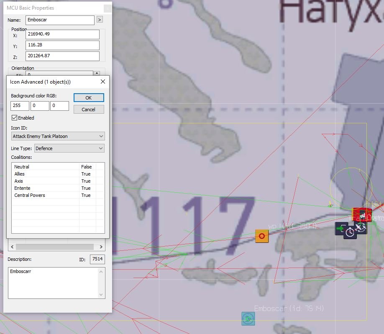Image resolution: width=384 pixels, height=334 pixels.
Task: Toggle Neutral coalition False value
Action: tap(87, 167)
